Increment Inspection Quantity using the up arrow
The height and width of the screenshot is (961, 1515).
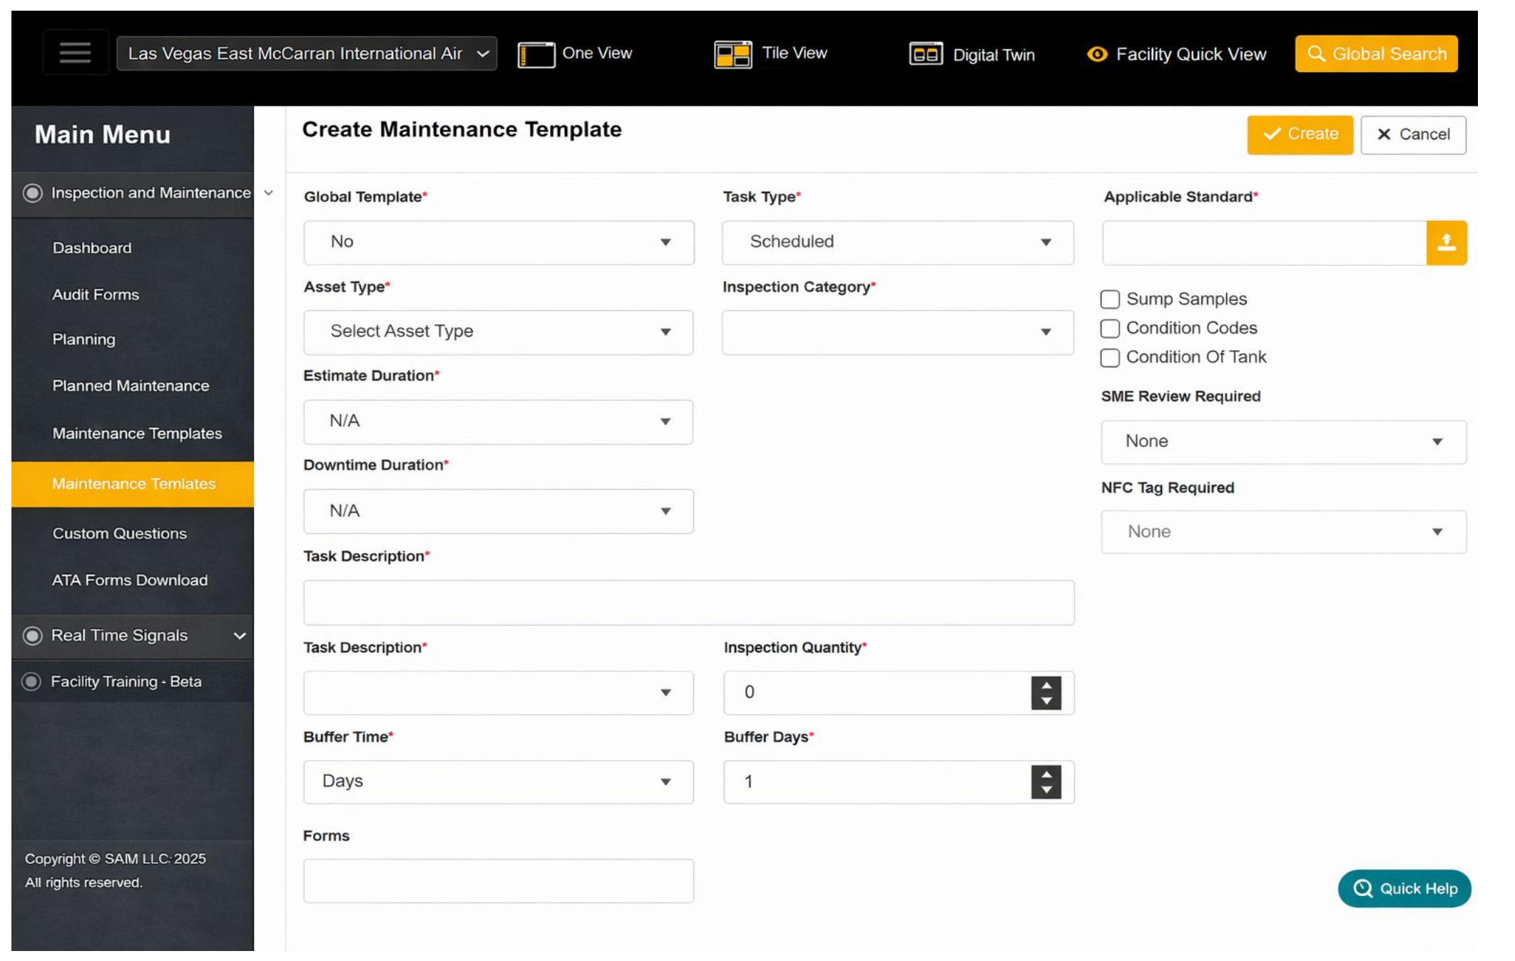coord(1046,685)
